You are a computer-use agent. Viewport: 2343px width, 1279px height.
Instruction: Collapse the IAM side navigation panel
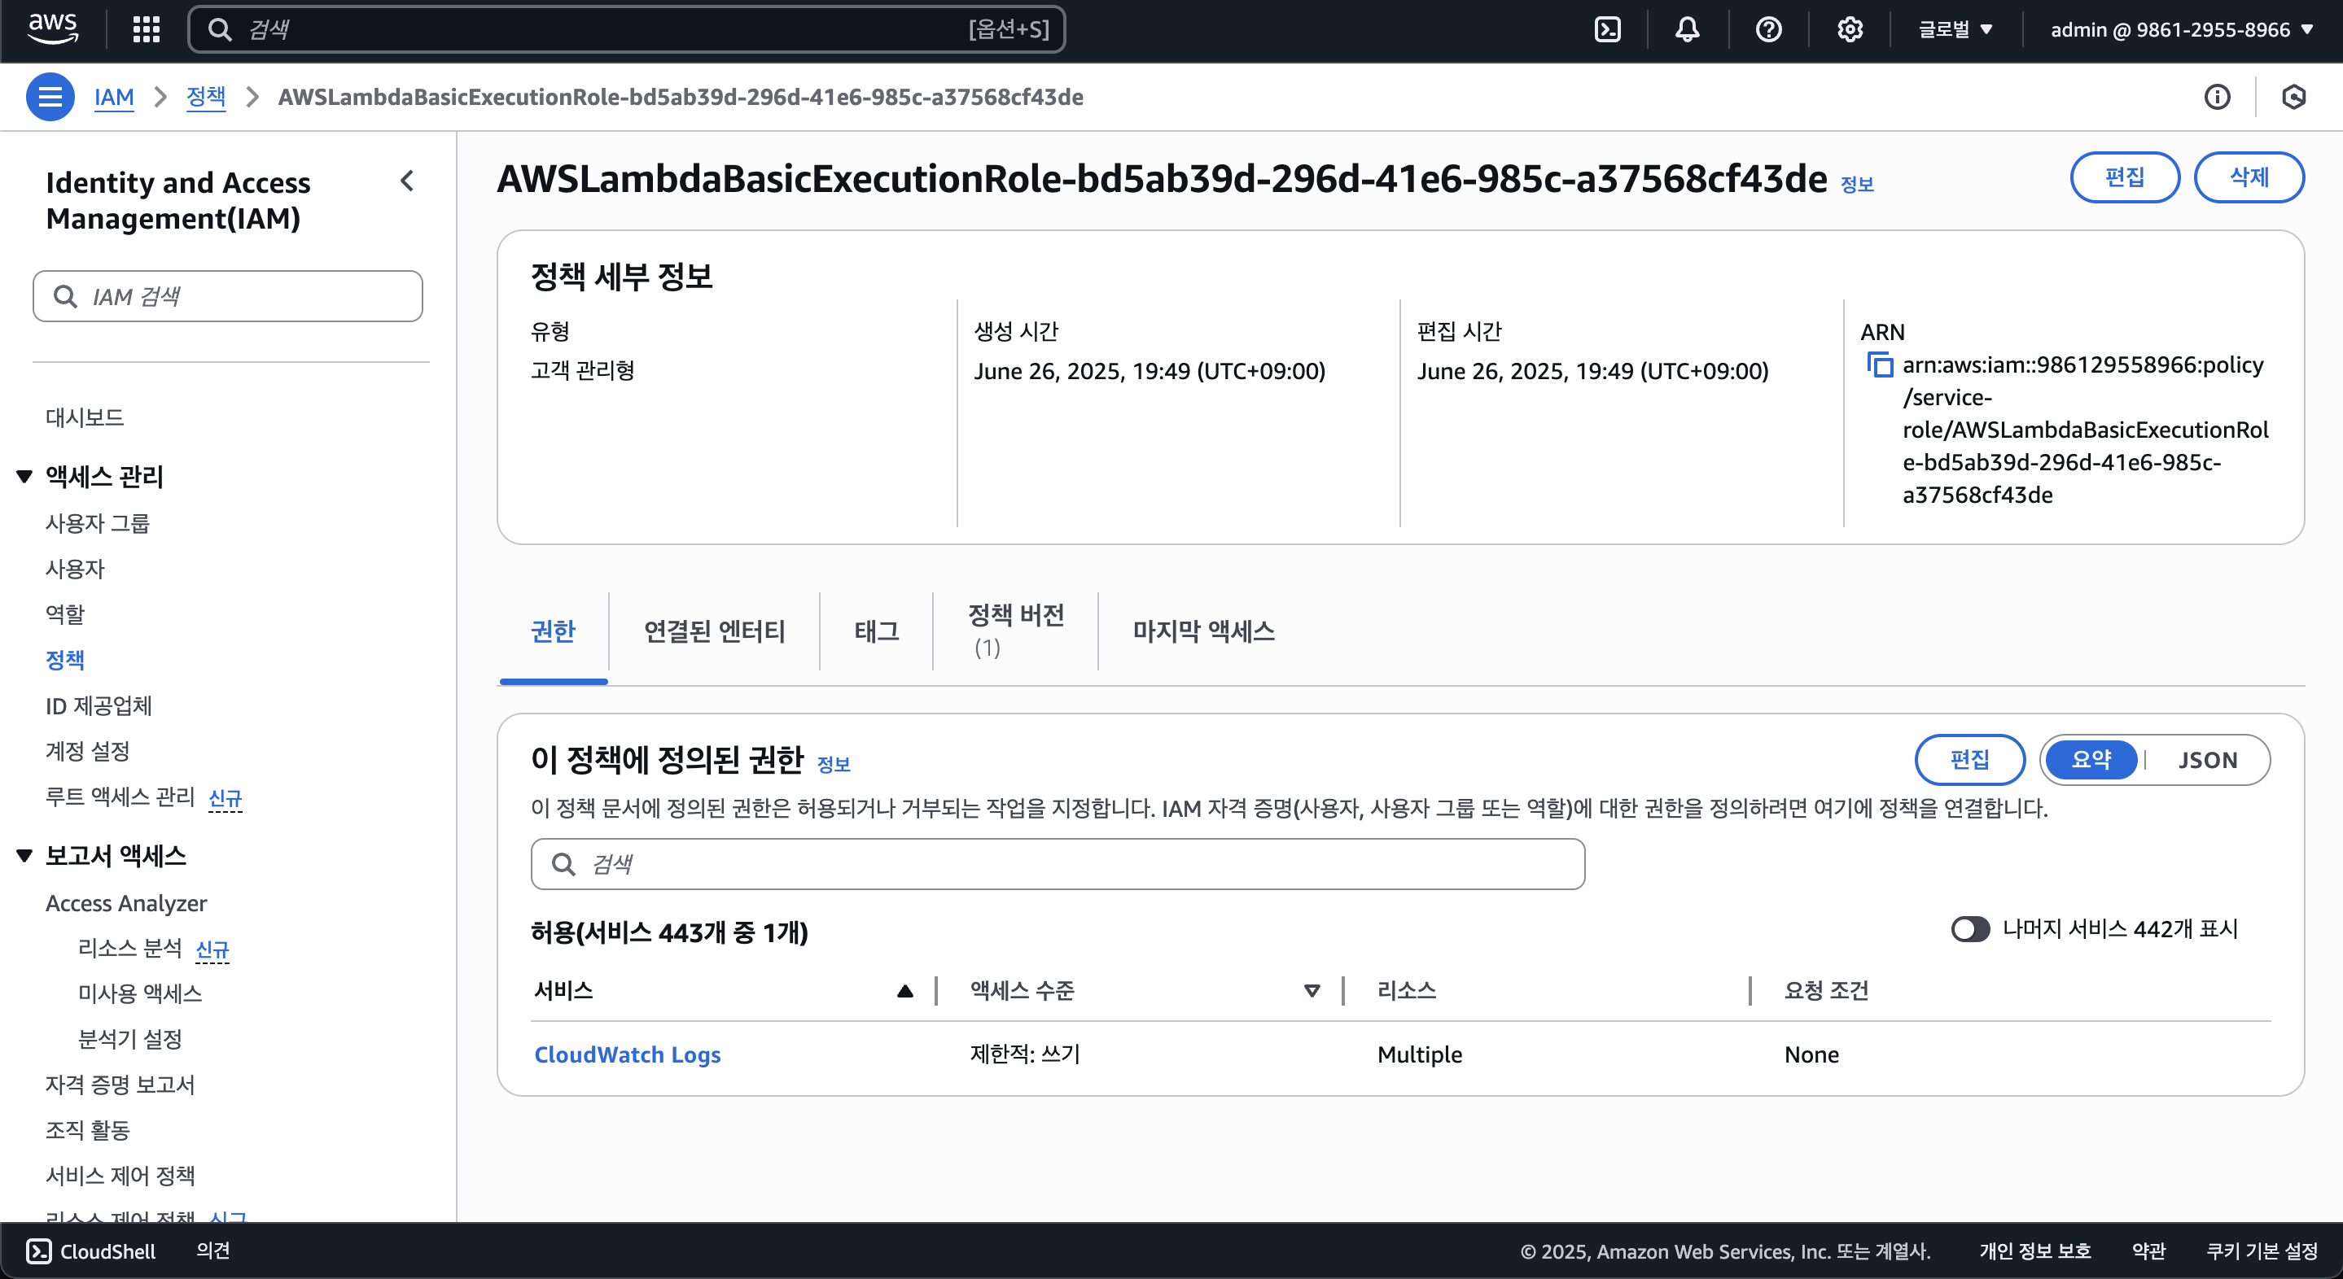coord(406,181)
